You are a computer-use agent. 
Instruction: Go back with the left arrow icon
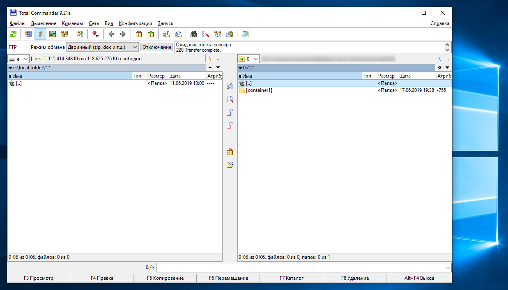point(111,34)
